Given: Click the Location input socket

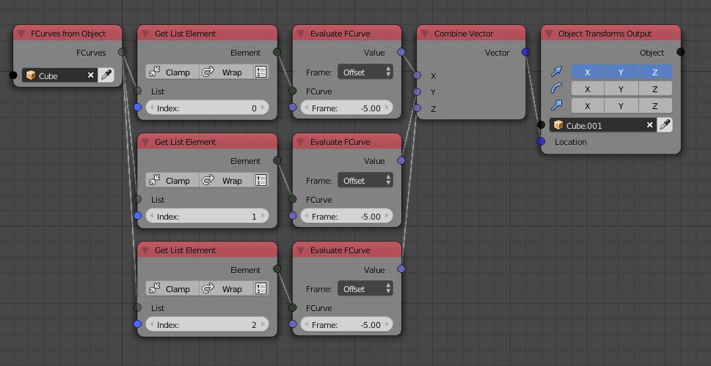Looking at the screenshot, I should [x=541, y=141].
